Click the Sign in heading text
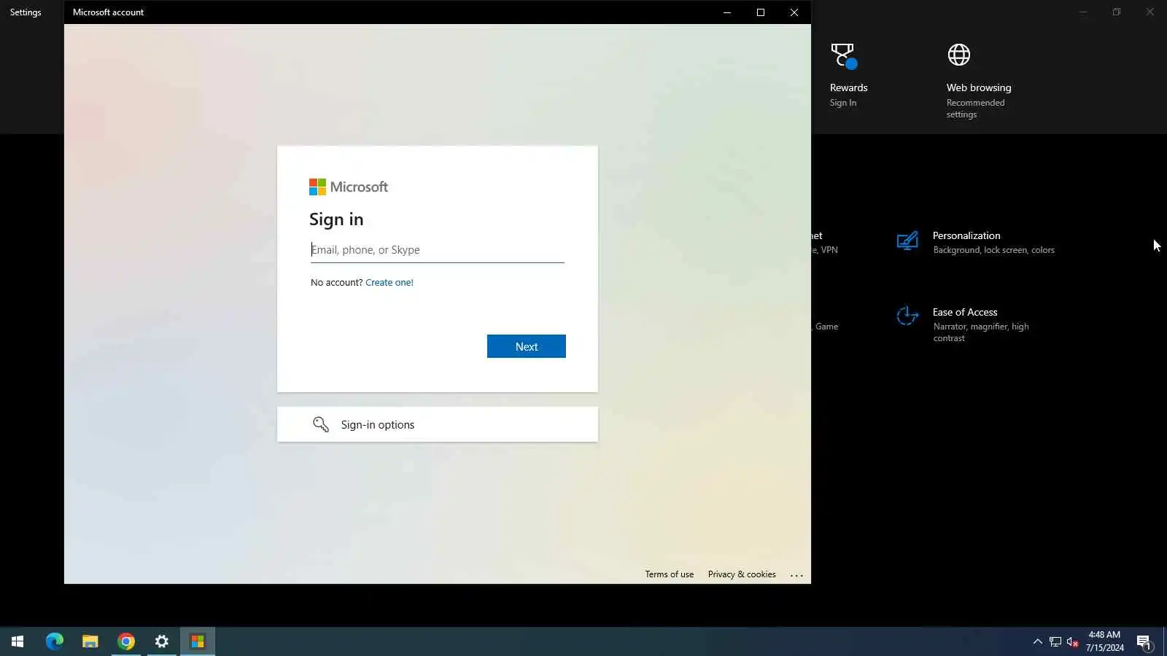This screenshot has height=656, width=1167. pyautogui.click(x=336, y=219)
